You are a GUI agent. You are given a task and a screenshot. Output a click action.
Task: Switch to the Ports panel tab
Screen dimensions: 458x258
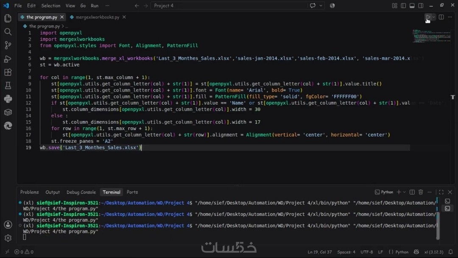132,192
